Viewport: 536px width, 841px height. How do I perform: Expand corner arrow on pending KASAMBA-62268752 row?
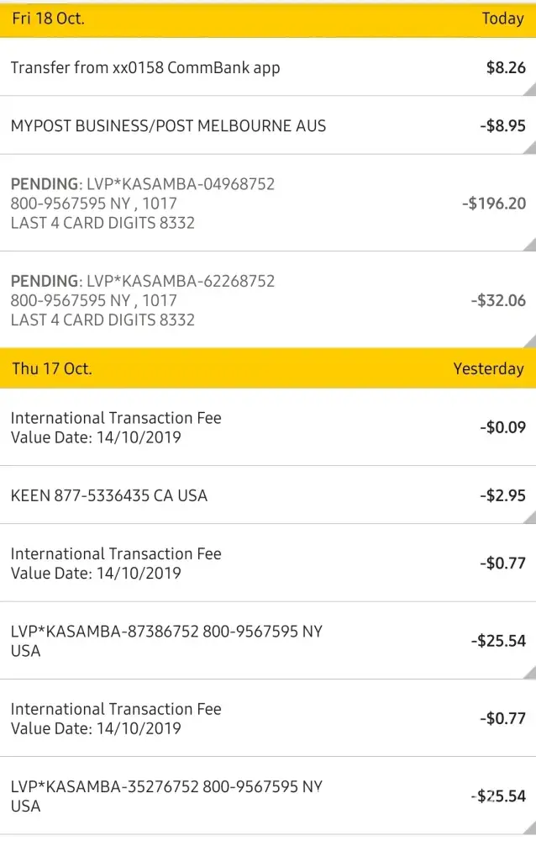point(529,341)
